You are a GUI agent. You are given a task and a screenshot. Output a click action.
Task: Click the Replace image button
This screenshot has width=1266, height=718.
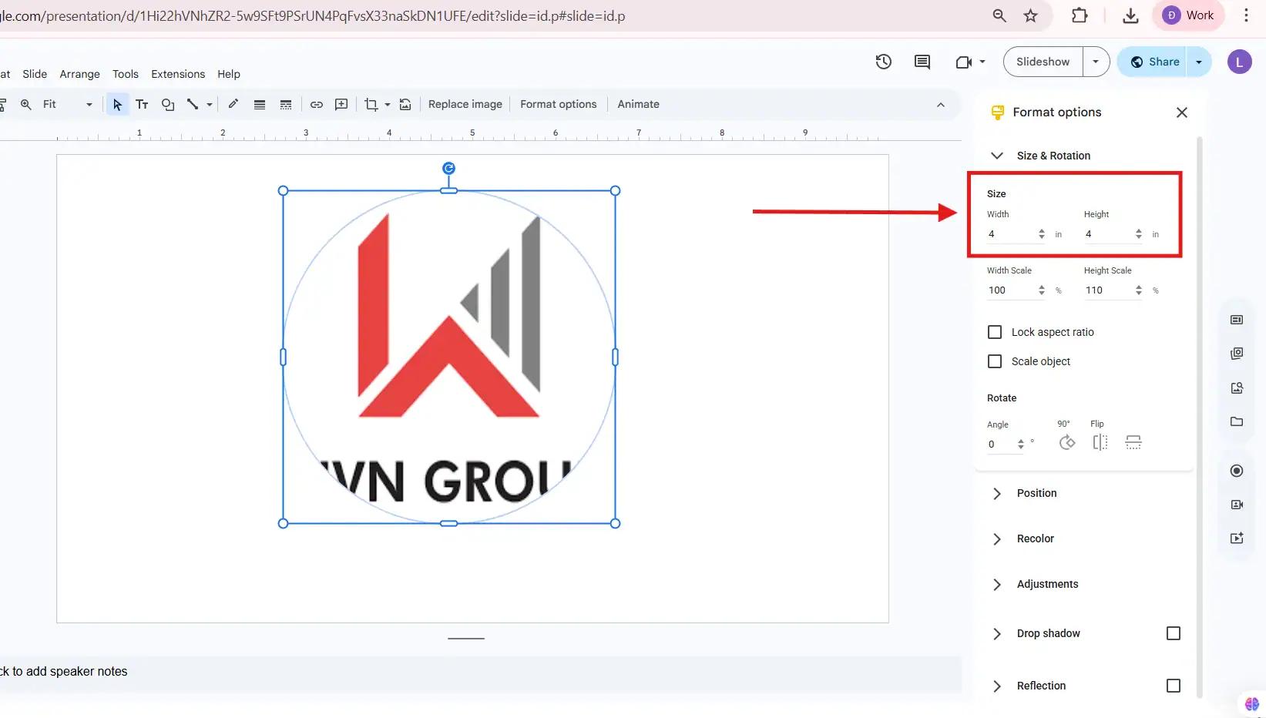(465, 104)
